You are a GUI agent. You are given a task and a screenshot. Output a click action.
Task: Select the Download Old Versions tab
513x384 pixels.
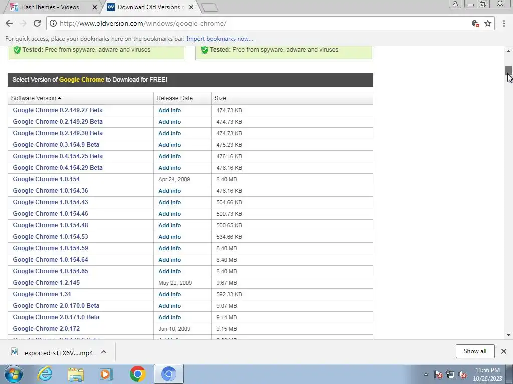coord(149,7)
